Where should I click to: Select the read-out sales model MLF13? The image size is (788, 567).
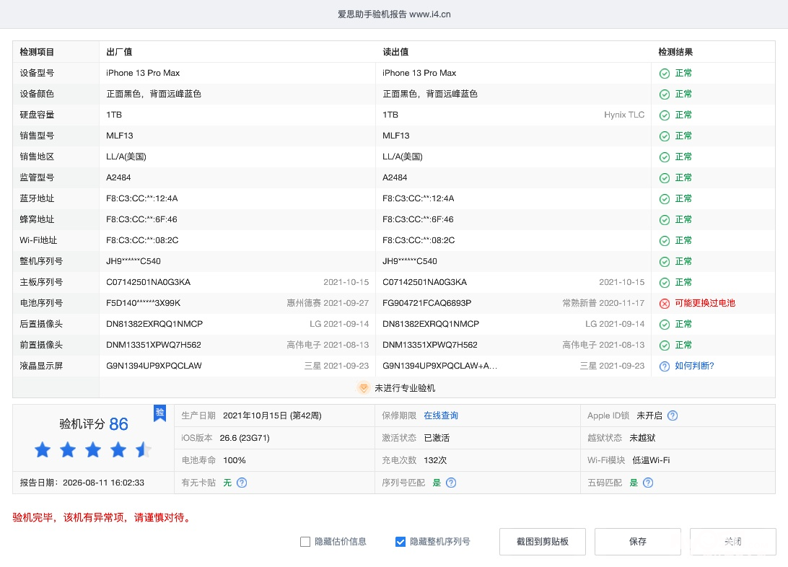(396, 136)
